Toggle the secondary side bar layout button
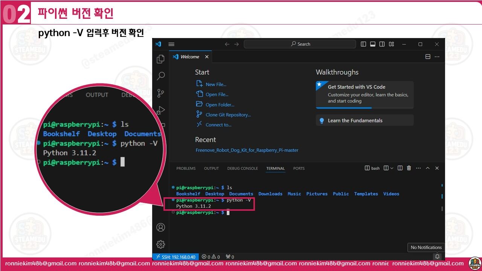482x271 pixels. click(382, 44)
